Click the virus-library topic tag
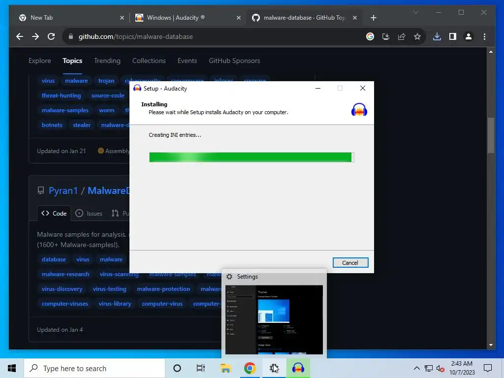The image size is (504, 378). [x=115, y=304]
